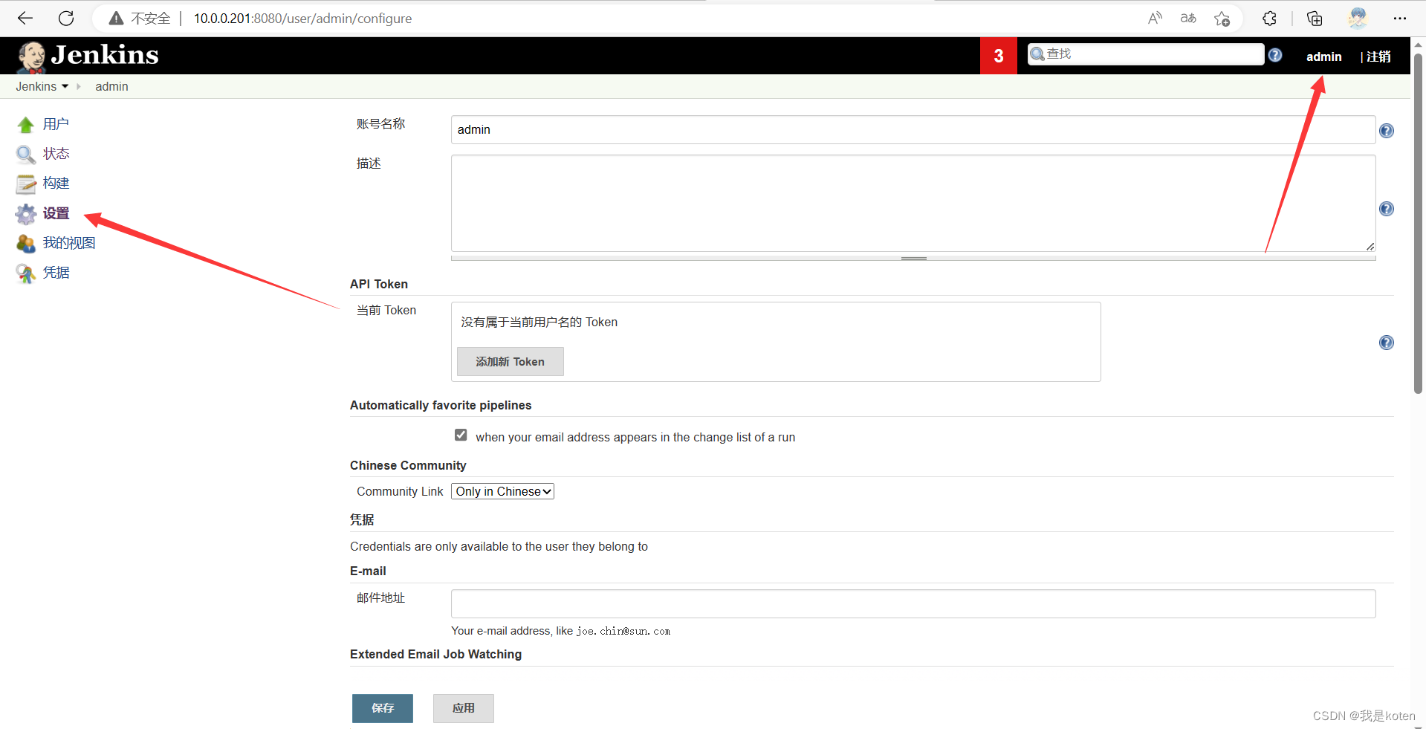Click the 凭据 credentials key icon
Screen dimensions: 1426x729
26,273
